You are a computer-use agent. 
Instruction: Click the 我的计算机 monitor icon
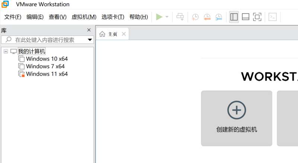click(13, 51)
